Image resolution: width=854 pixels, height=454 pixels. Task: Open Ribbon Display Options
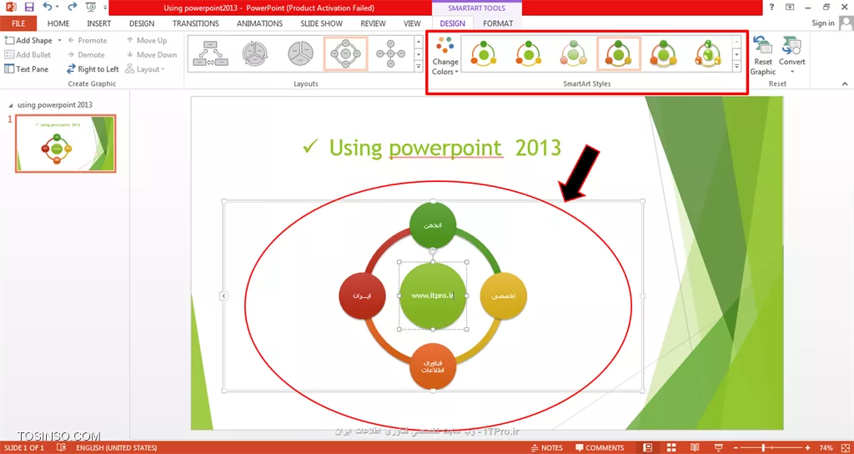tap(790, 7)
